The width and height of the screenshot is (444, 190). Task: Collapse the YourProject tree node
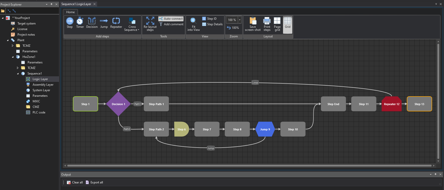(3, 18)
